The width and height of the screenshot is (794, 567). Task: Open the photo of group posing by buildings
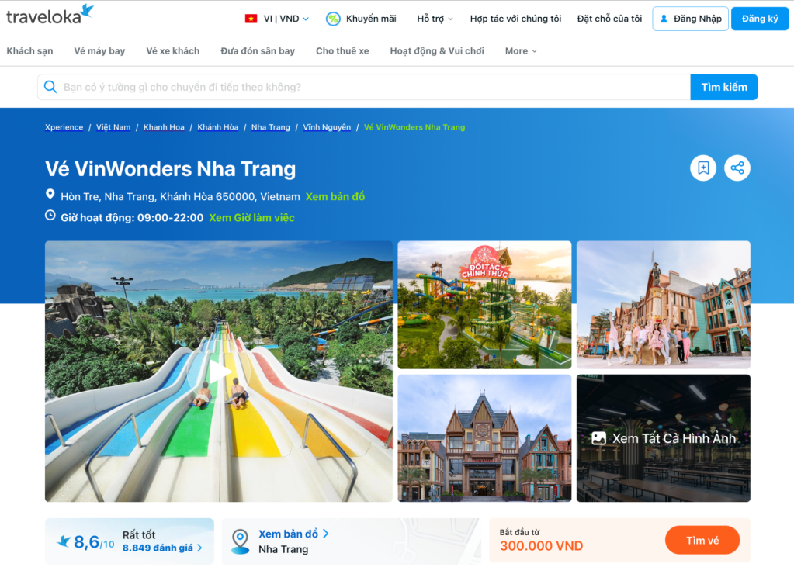point(664,305)
